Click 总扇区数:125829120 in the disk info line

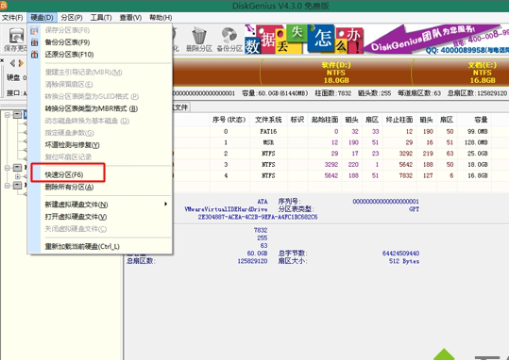click(477, 93)
